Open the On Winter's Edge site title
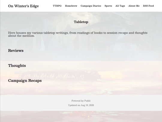This screenshot has height=122, width=162. (23, 6)
